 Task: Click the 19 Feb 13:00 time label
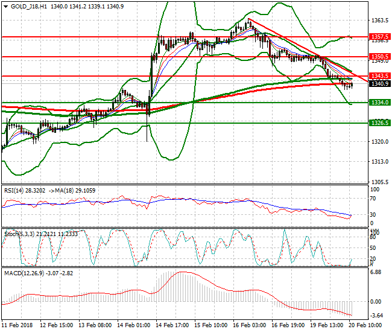click(x=326, y=325)
